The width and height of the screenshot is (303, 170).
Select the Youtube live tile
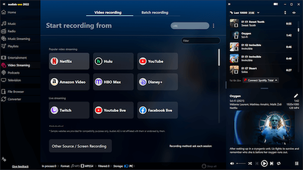(113, 110)
